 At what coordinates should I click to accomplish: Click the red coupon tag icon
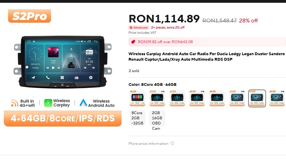coord(133,42)
